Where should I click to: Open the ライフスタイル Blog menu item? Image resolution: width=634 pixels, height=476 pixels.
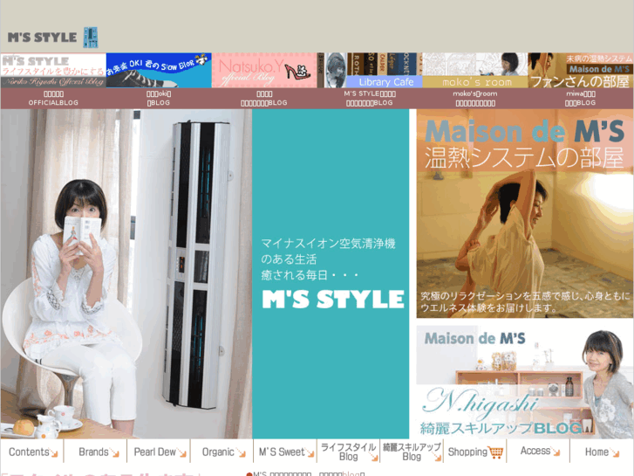[x=349, y=452]
